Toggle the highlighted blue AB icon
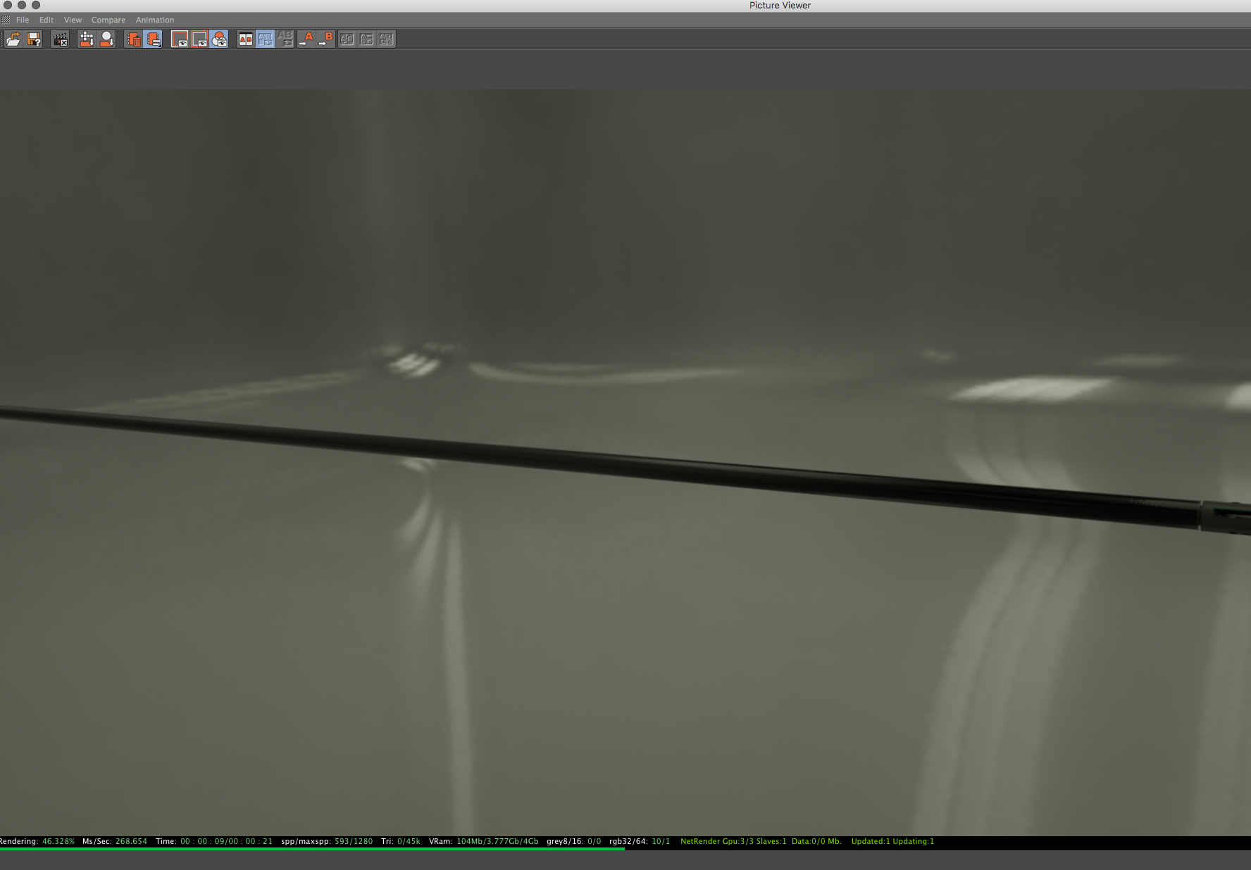This screenshot has height=870, width=1251. click(x=265, y=39)
